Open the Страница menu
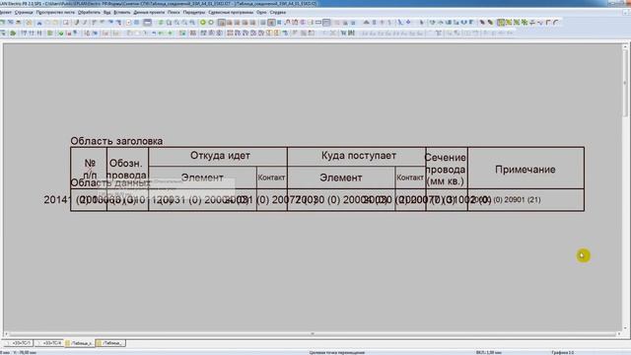 tap(24, 13)
